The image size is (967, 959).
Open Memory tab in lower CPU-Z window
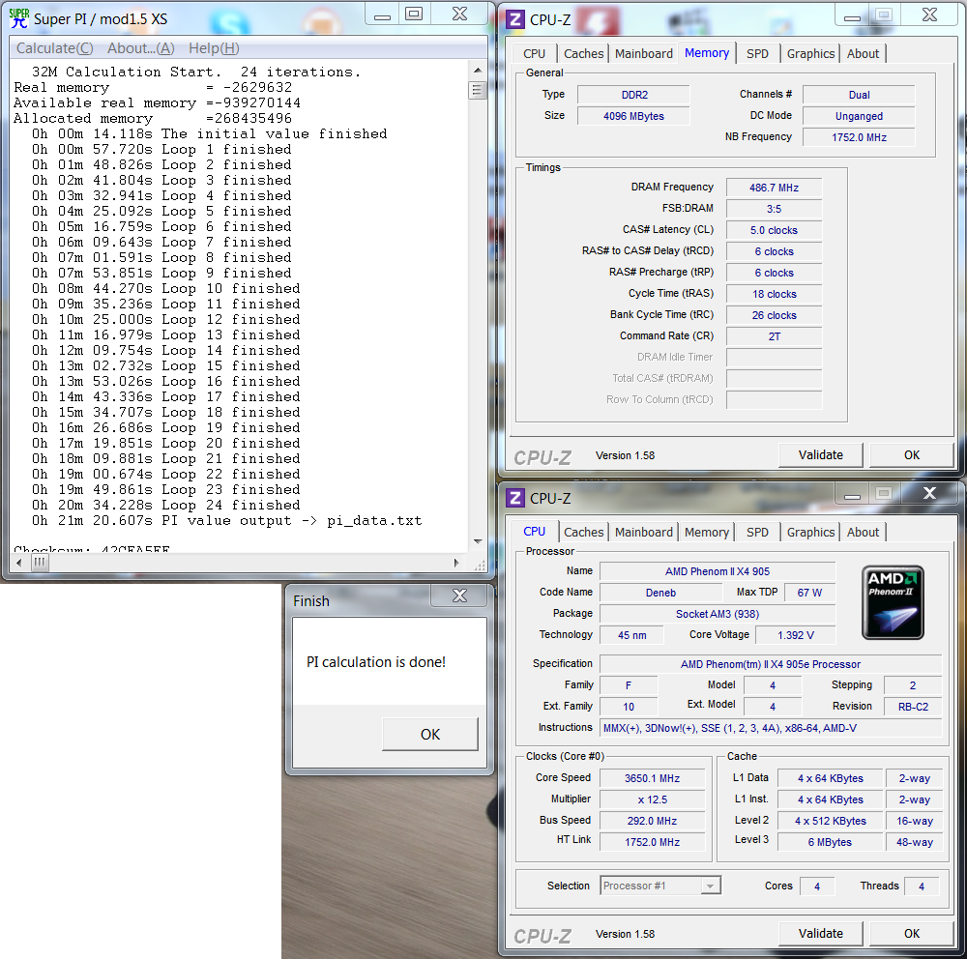point(707,533)
